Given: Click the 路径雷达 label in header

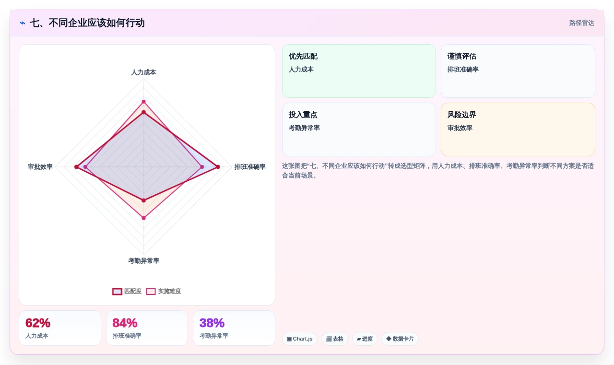Looking at the screenshot, I should (581, 23).
